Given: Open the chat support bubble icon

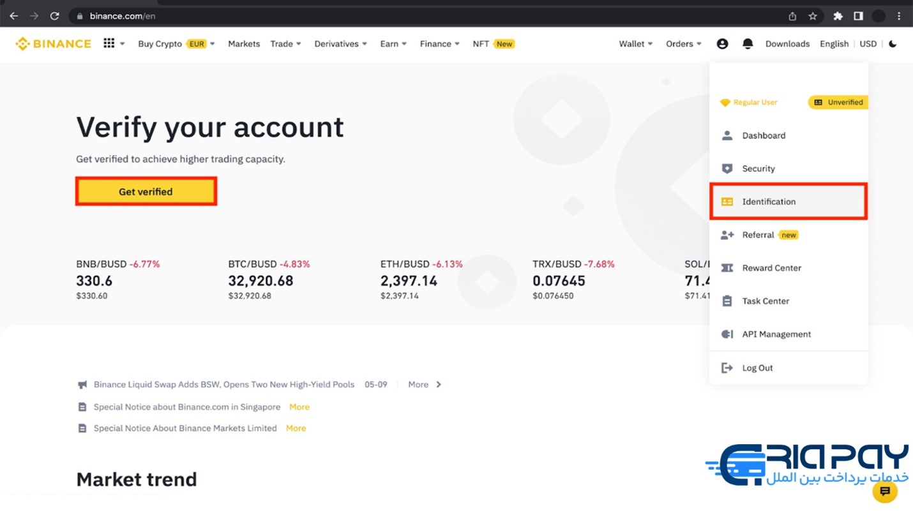Looking at the screenshot, I should 885,491.
